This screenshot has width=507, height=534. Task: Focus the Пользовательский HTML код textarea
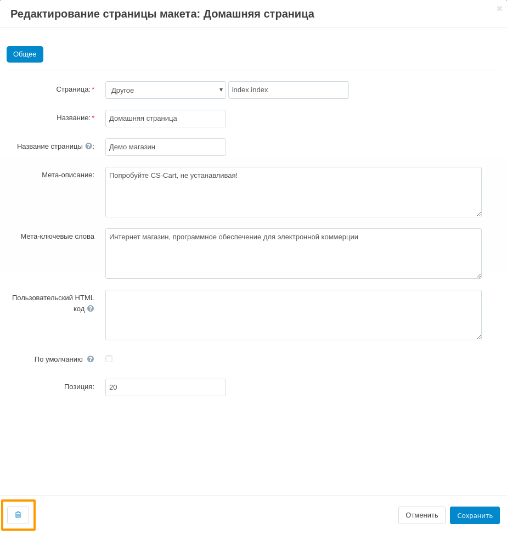(x=293, y=315)
